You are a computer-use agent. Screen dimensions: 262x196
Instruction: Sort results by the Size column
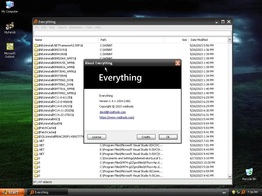pos(176,40)
